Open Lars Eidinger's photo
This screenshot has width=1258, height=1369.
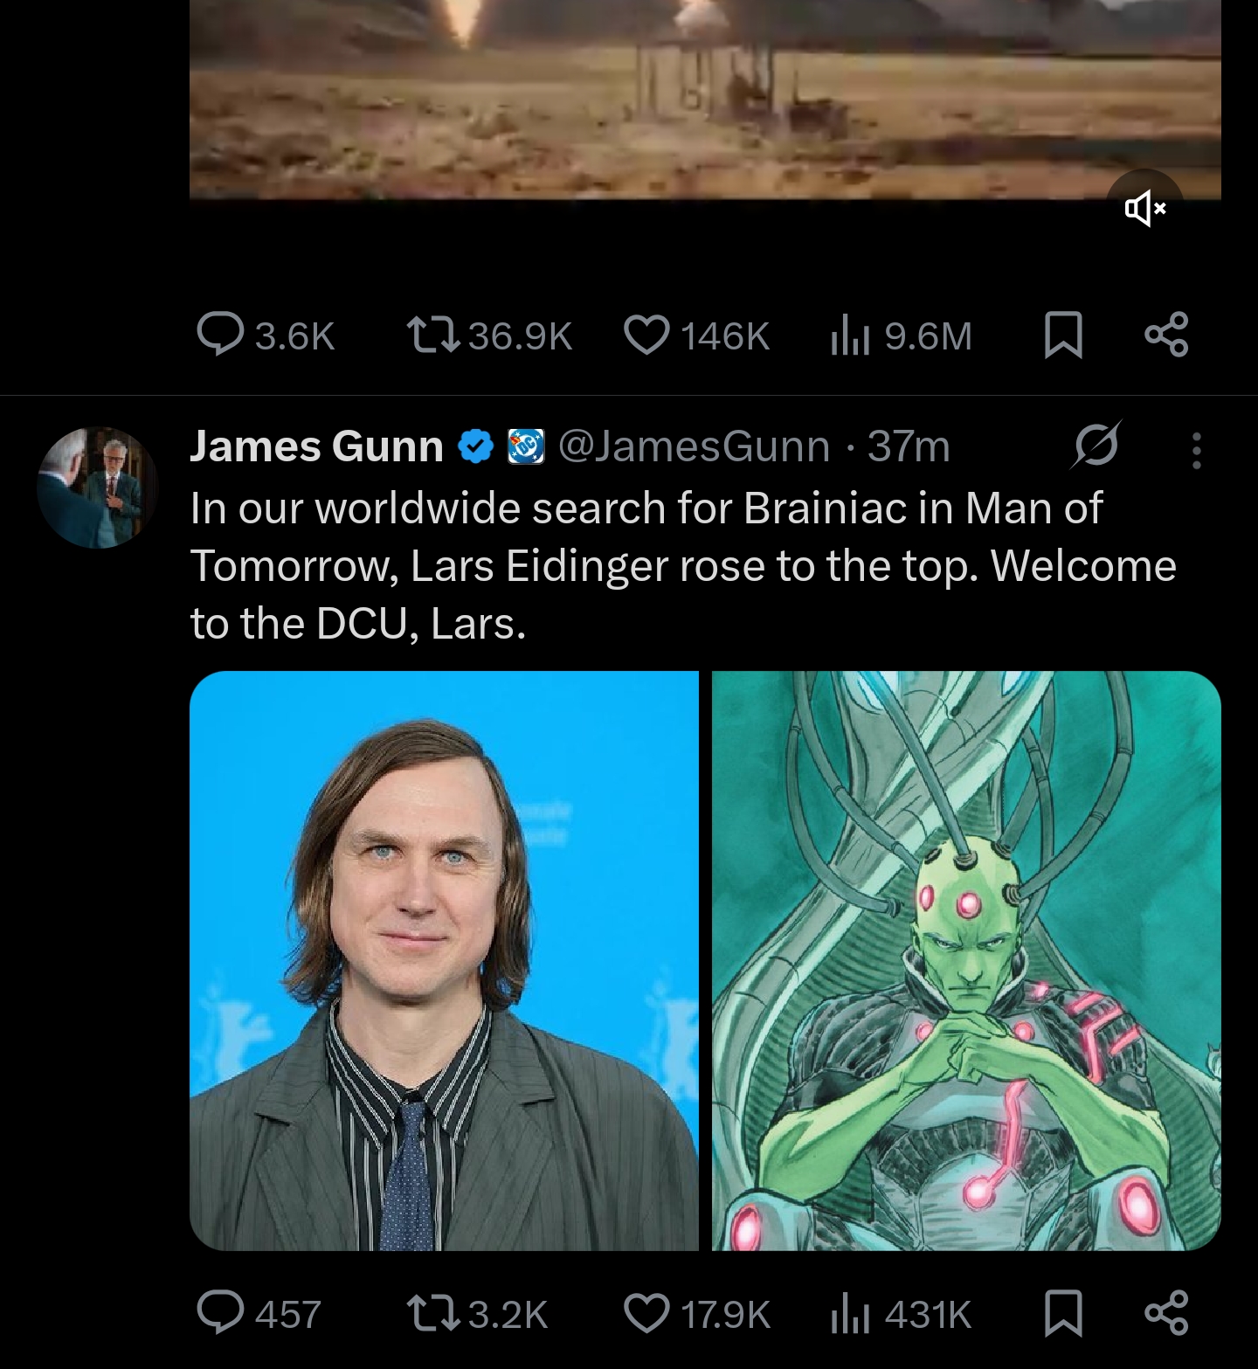tap(444, 960)
